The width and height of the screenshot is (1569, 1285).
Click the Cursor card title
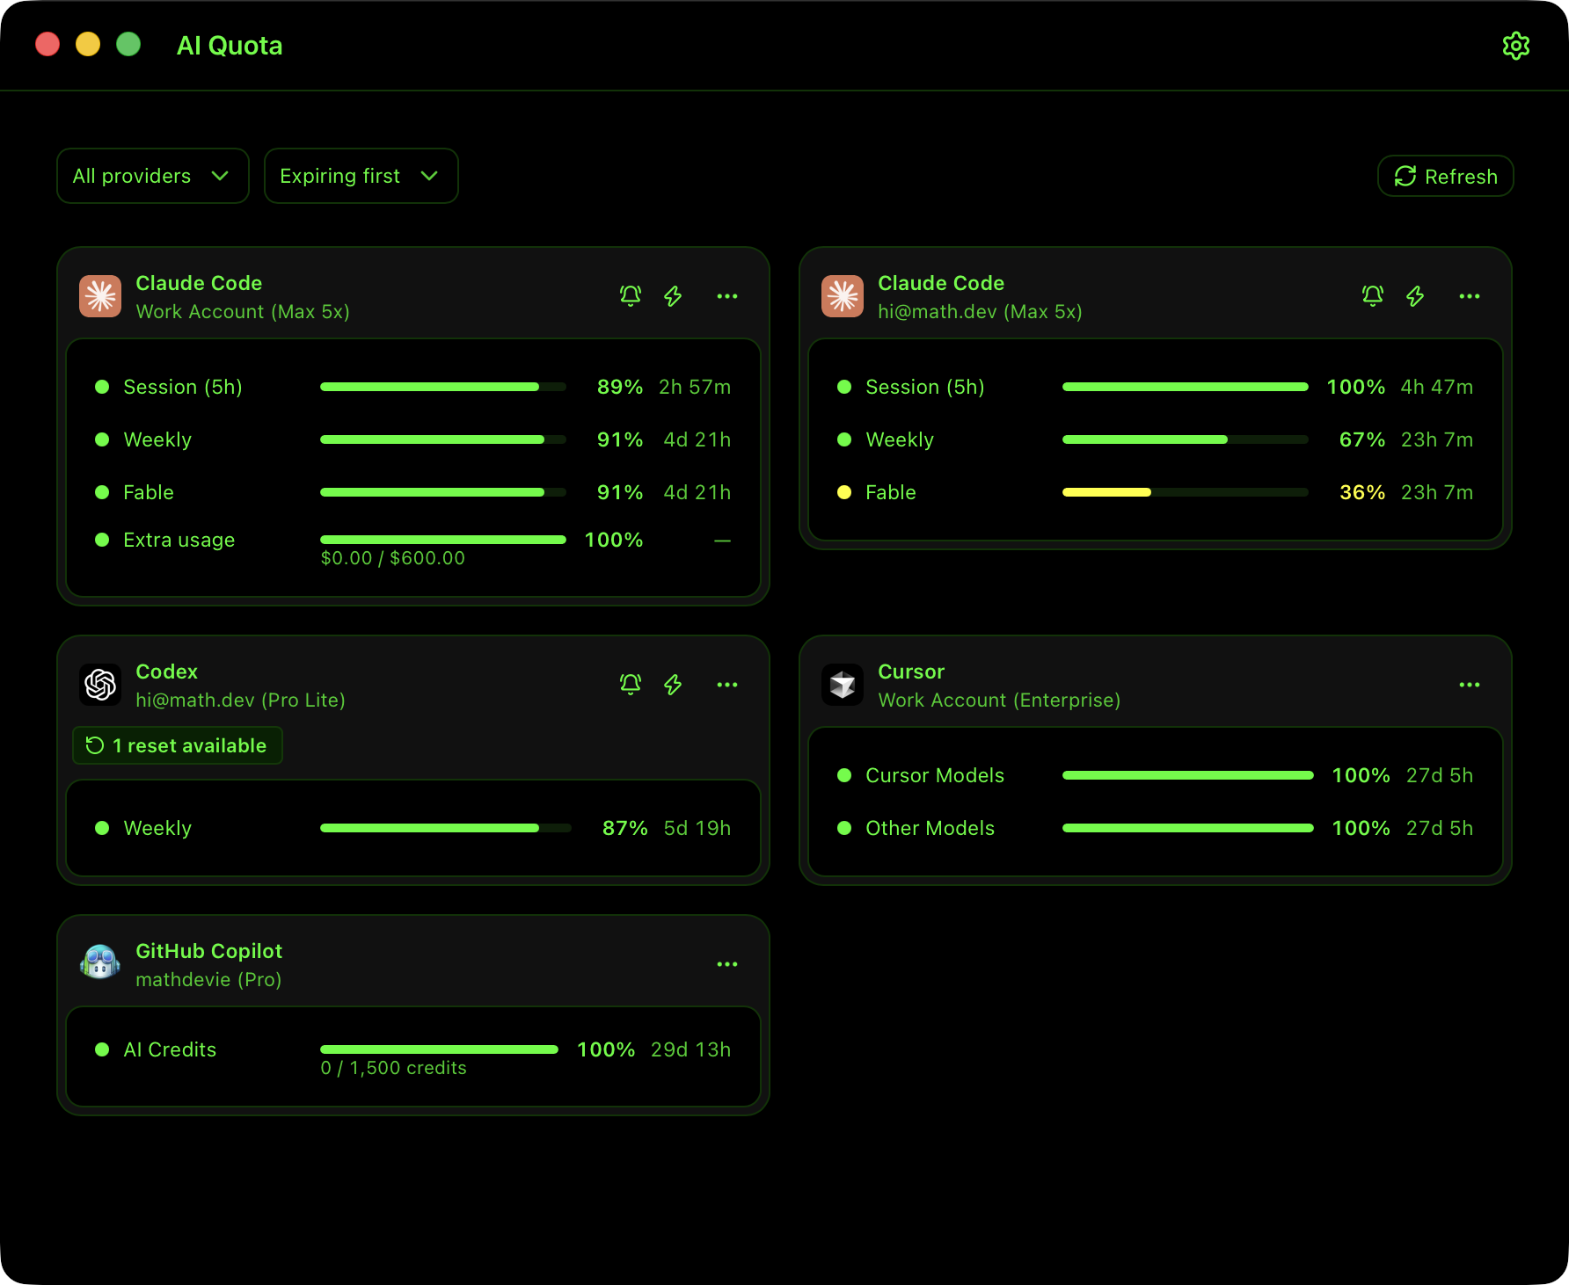tap(911, 672)
